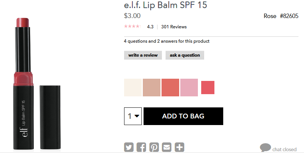Click the ADD TO BAG button
Screen dimensions: 304x153
pyautogui.click(x=183, y=116)
